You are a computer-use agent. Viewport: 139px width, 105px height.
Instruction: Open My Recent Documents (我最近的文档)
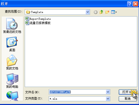pyautogui.click(x=12, y=26)
